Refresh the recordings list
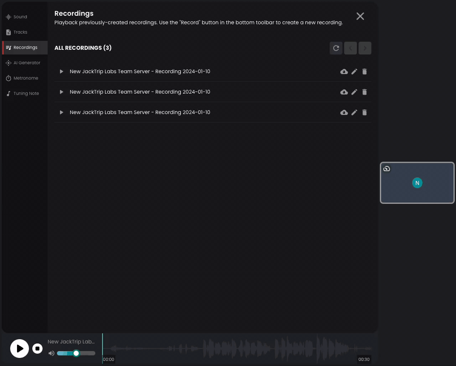The height and width of the screenshot is (366, 456). pos(336,48)
